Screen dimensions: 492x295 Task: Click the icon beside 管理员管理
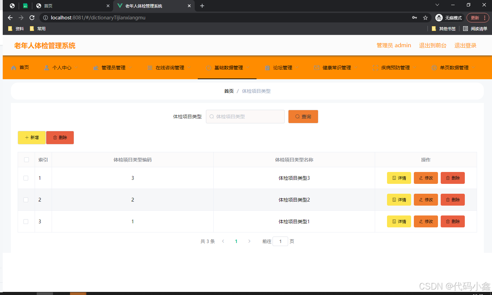[96, 68]
